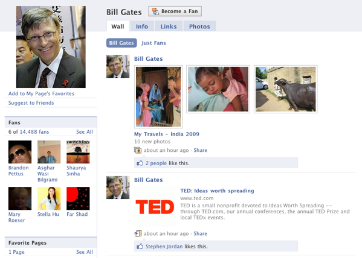362x258 pixels.
Task: See All favorite pages
Action: pos(85,252)
